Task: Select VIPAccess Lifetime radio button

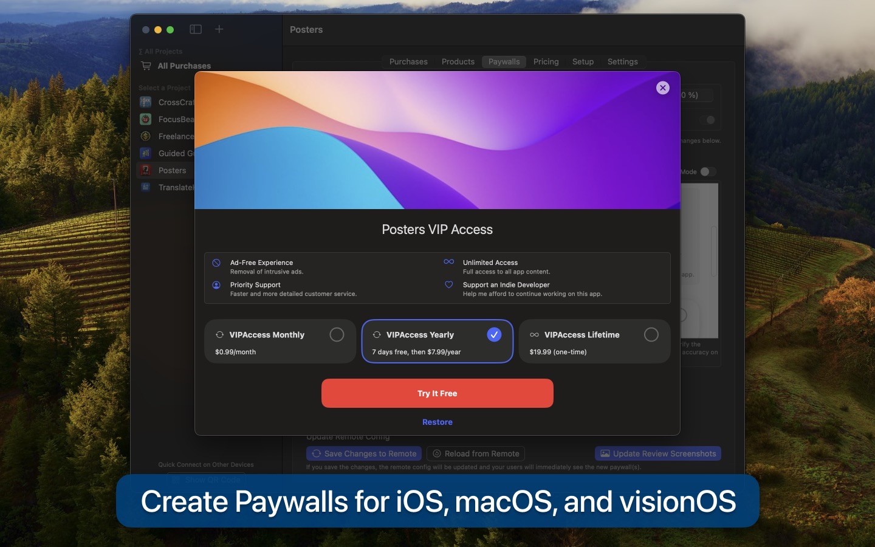Action: (x=651, y=335)
